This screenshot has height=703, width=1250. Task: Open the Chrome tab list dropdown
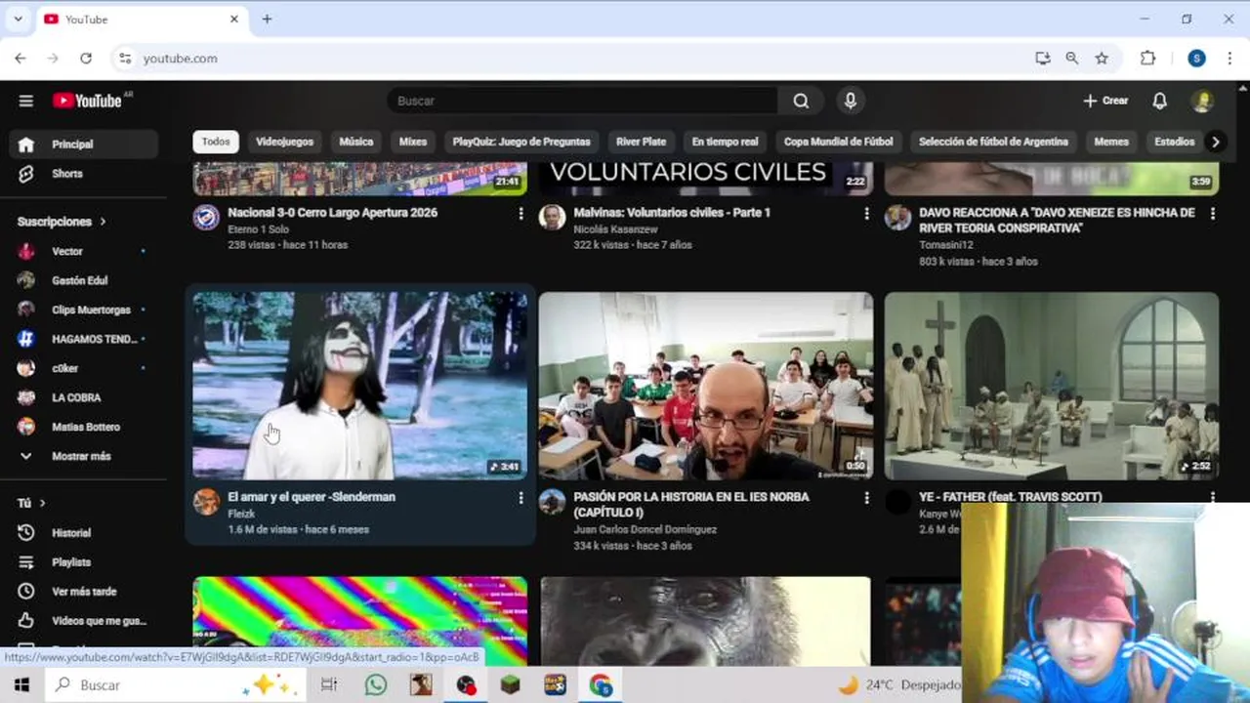click(18, 19)
